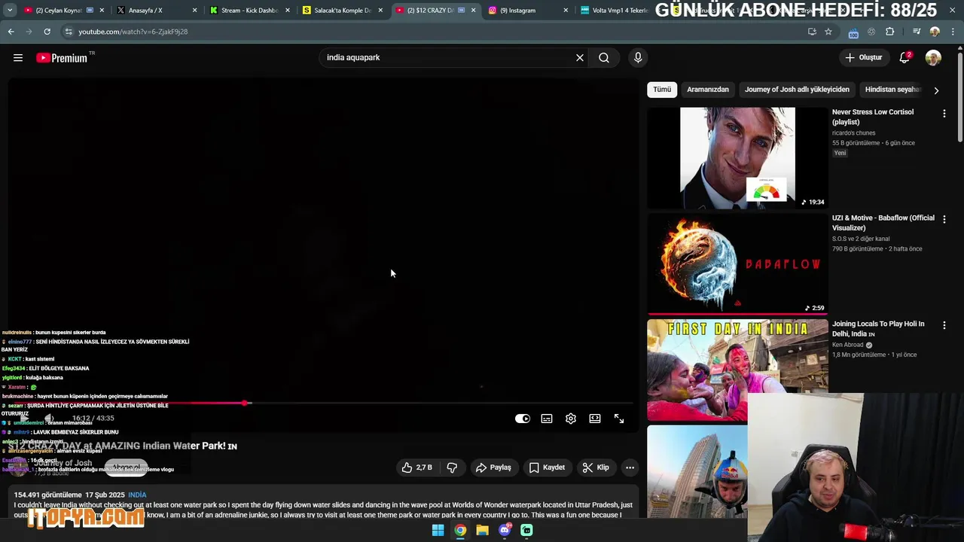Like the video (2,7 B)
Image resolution: width=964 pixels, height=542 pixels.
(x=416, y=467)
